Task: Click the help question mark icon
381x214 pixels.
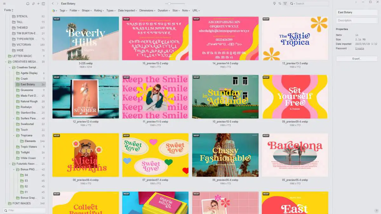Action: click(x=377, y=211)
